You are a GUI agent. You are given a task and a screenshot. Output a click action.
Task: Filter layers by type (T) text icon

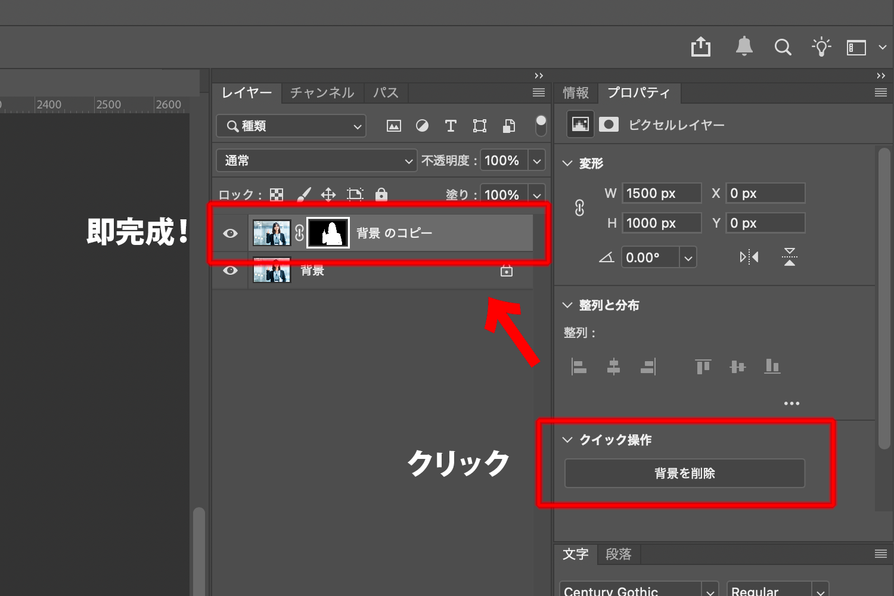pos(451,126)
